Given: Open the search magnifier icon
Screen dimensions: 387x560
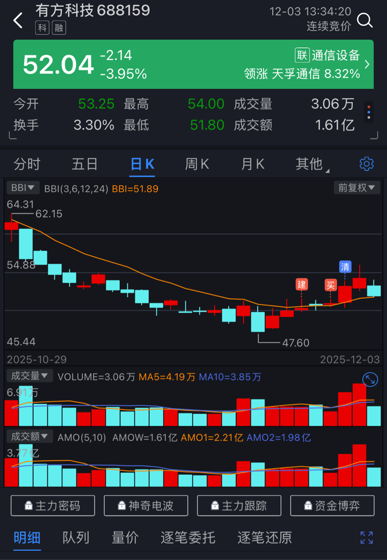Looking at the screenshot, I should 365,20.
